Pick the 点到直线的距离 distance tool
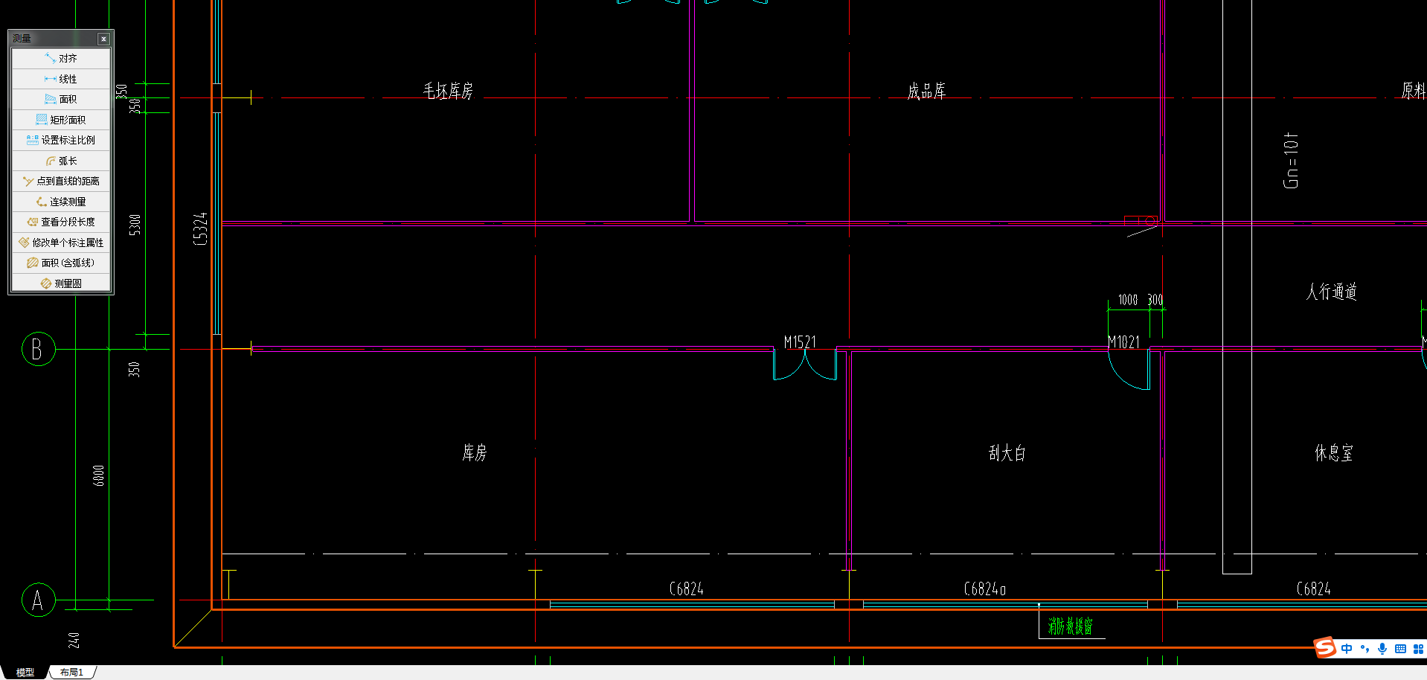 [61, 181]
